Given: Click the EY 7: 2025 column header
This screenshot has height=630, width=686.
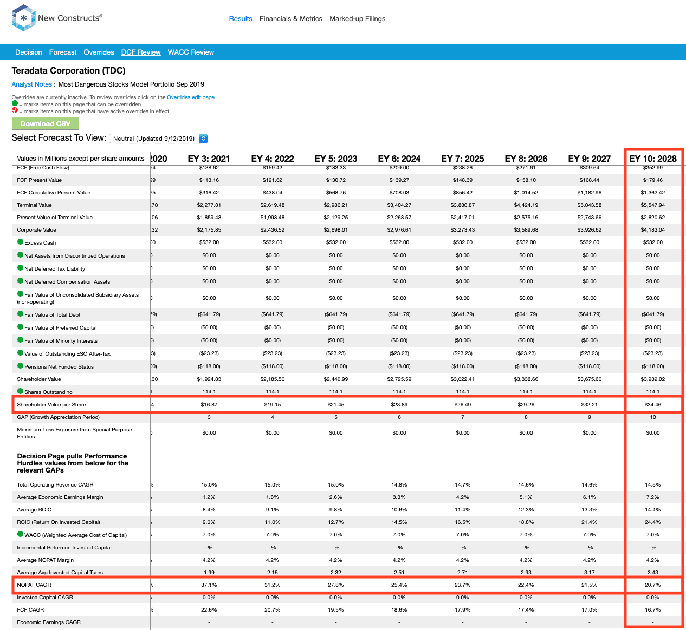Looking at the screenshot, I should (x=463, y=159).
